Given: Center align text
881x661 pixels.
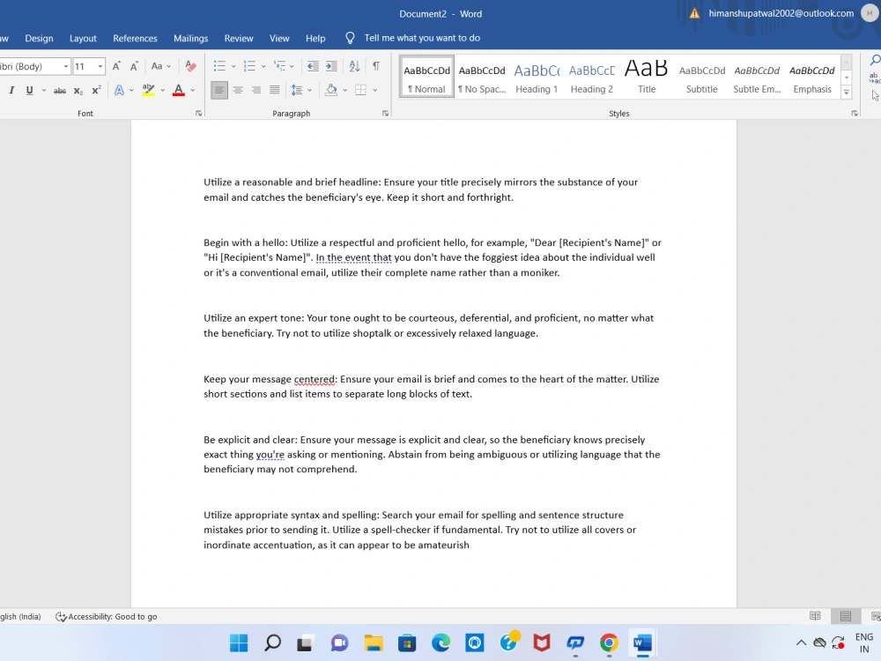Looking at the screenshot, I should [238, 90].
